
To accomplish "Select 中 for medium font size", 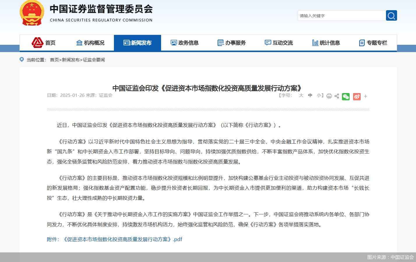I will pyautogui.click(x=310, y=95).
